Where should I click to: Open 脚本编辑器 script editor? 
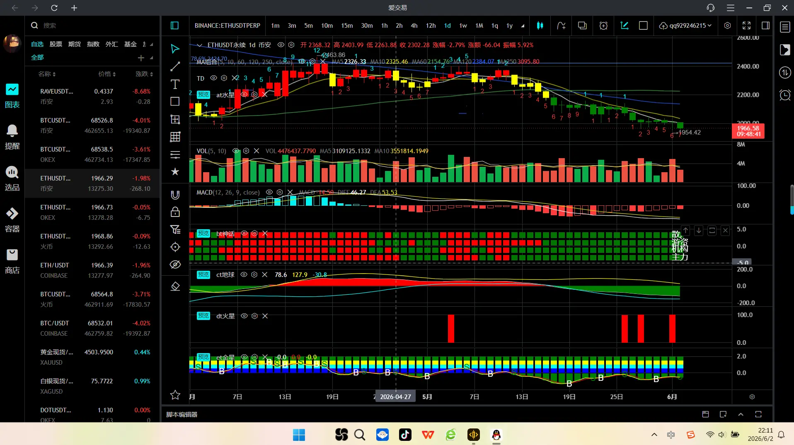pyautogui.click(x=182, y=414)
